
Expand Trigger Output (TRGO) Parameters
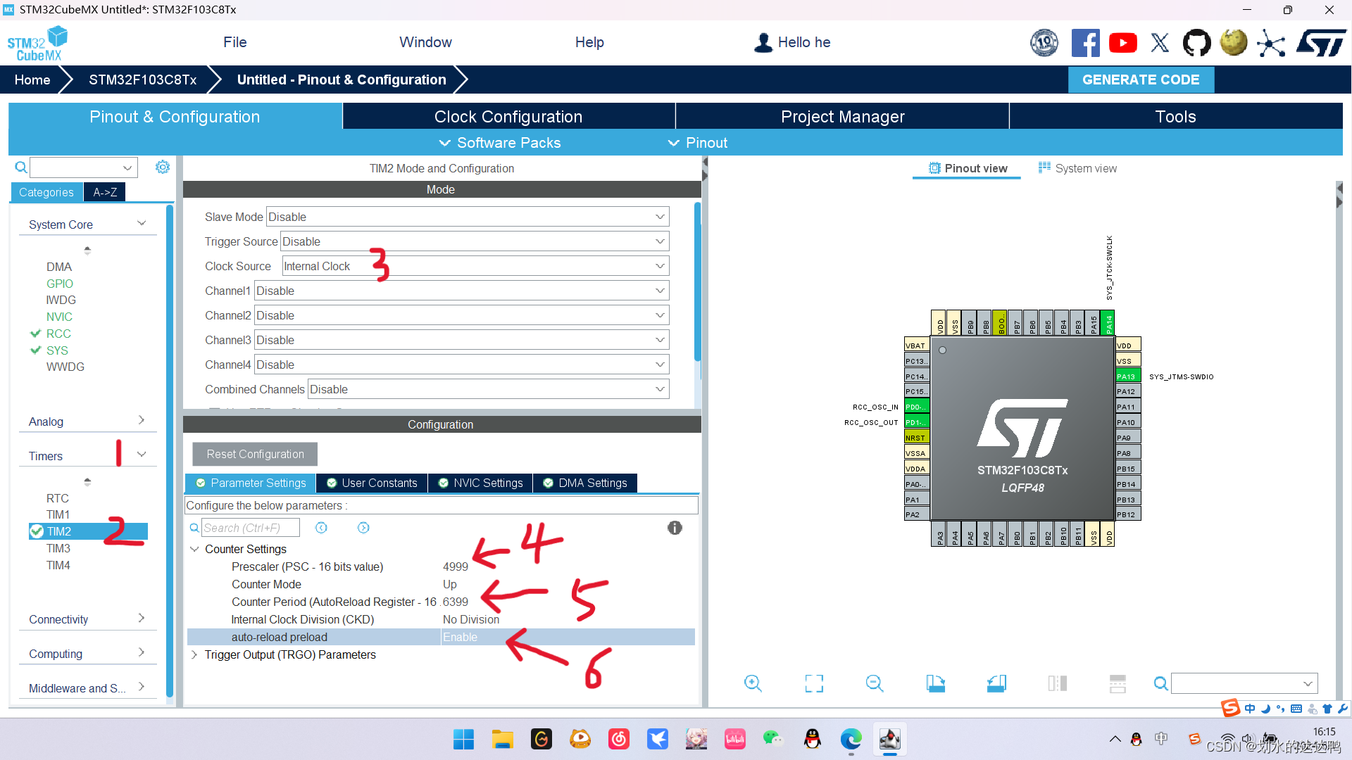(x=194, y=654)
